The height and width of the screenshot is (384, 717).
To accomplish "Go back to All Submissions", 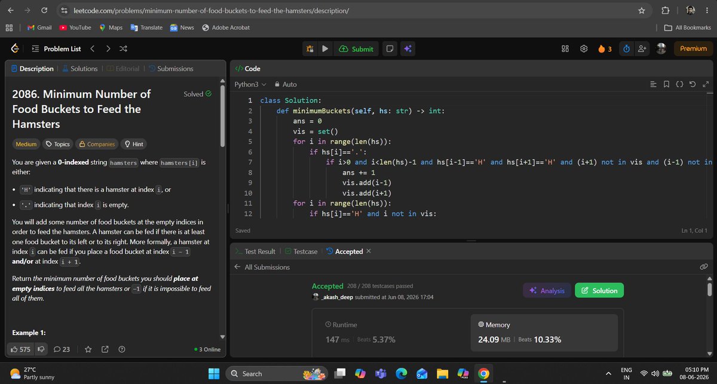I will click(x=262, y=267).
